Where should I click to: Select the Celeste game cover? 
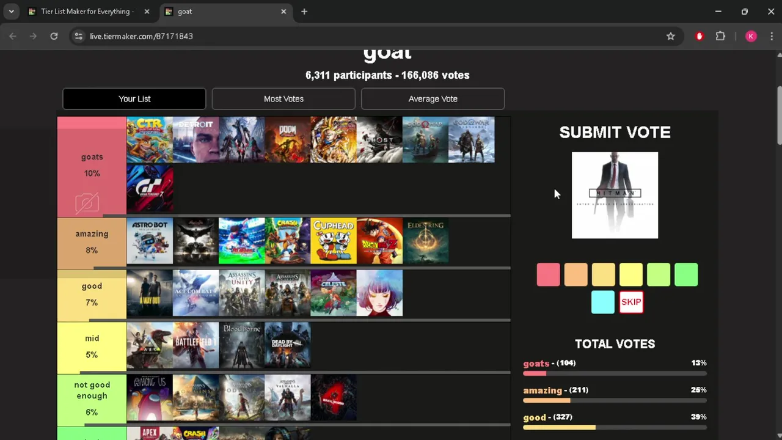(334, 293)
